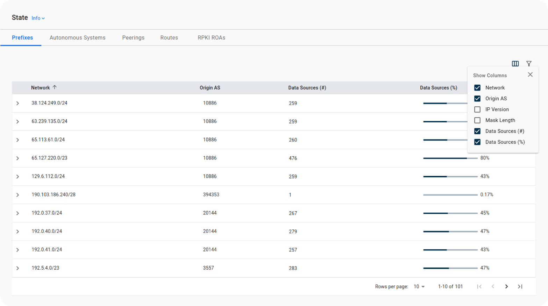548x306 pixels.
Task: Uncheck the Origin AS column checkbox
Action: coord(477,99)
